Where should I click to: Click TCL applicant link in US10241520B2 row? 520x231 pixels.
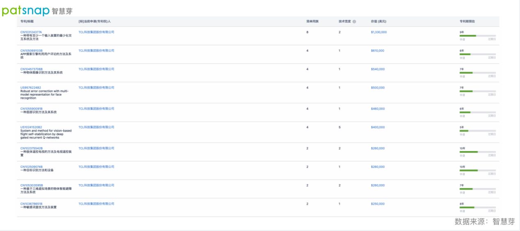[x=96, y=127]
